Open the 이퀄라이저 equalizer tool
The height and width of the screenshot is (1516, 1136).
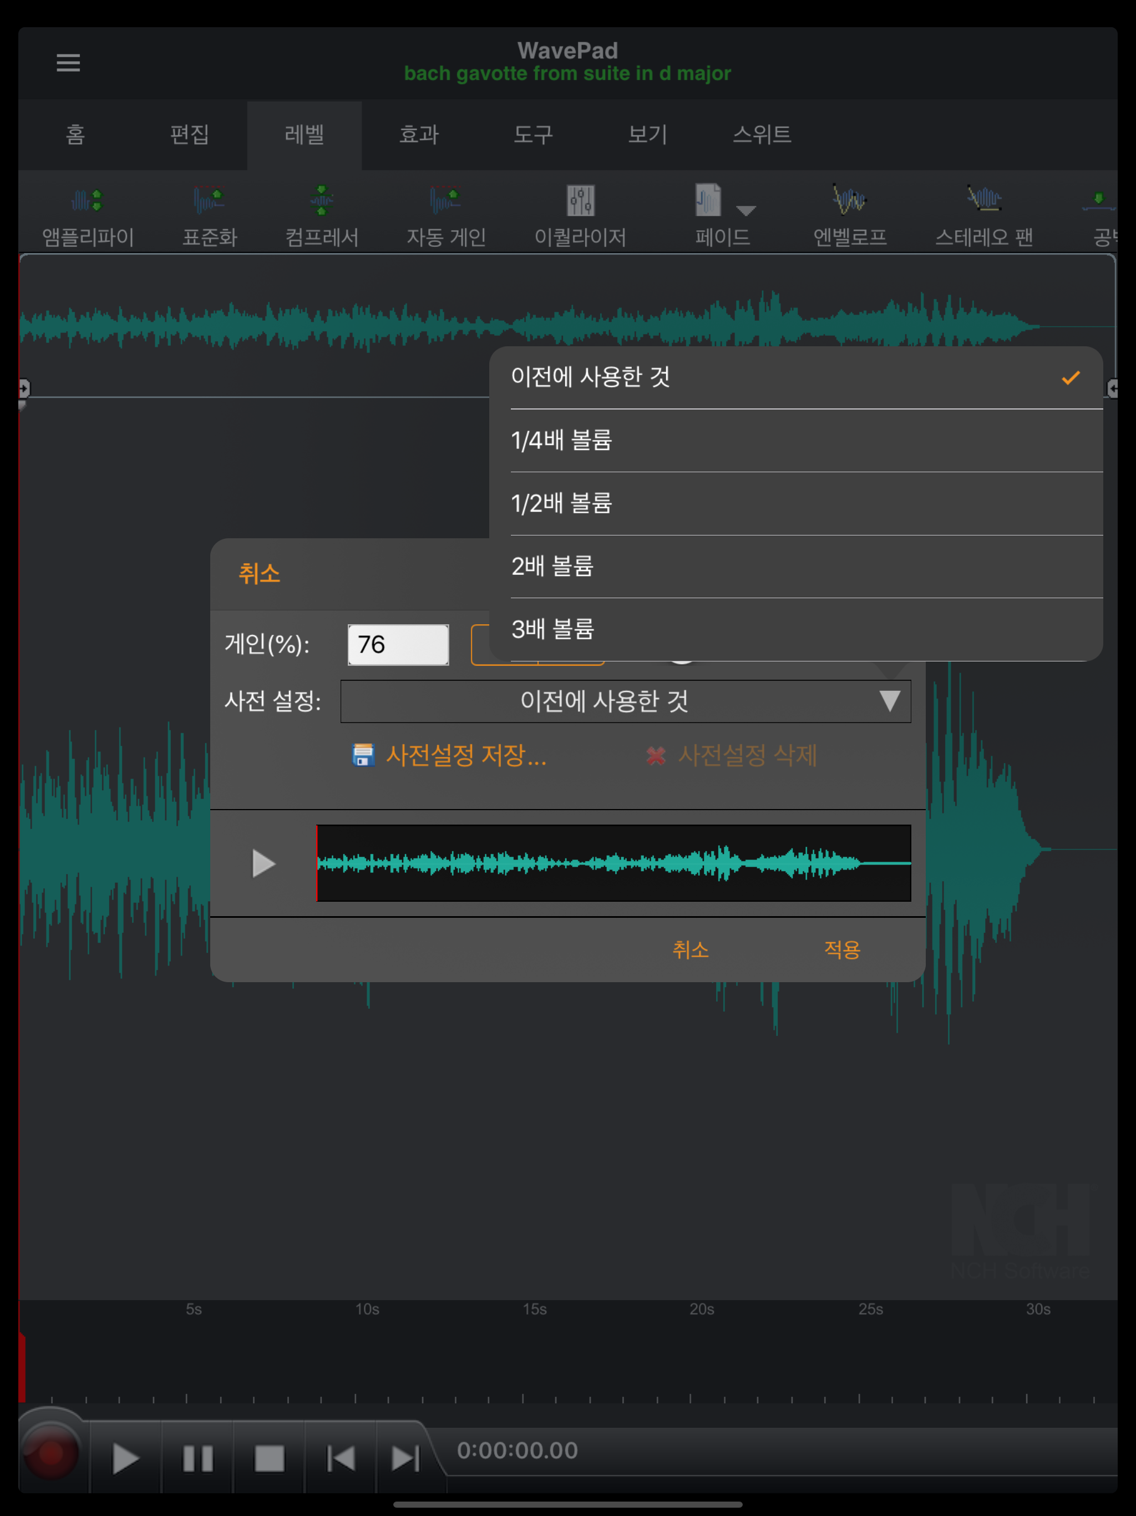[580, 216]
